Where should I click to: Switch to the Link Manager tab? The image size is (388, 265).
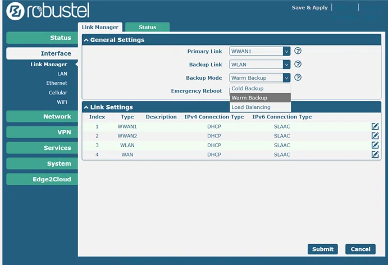100,27
